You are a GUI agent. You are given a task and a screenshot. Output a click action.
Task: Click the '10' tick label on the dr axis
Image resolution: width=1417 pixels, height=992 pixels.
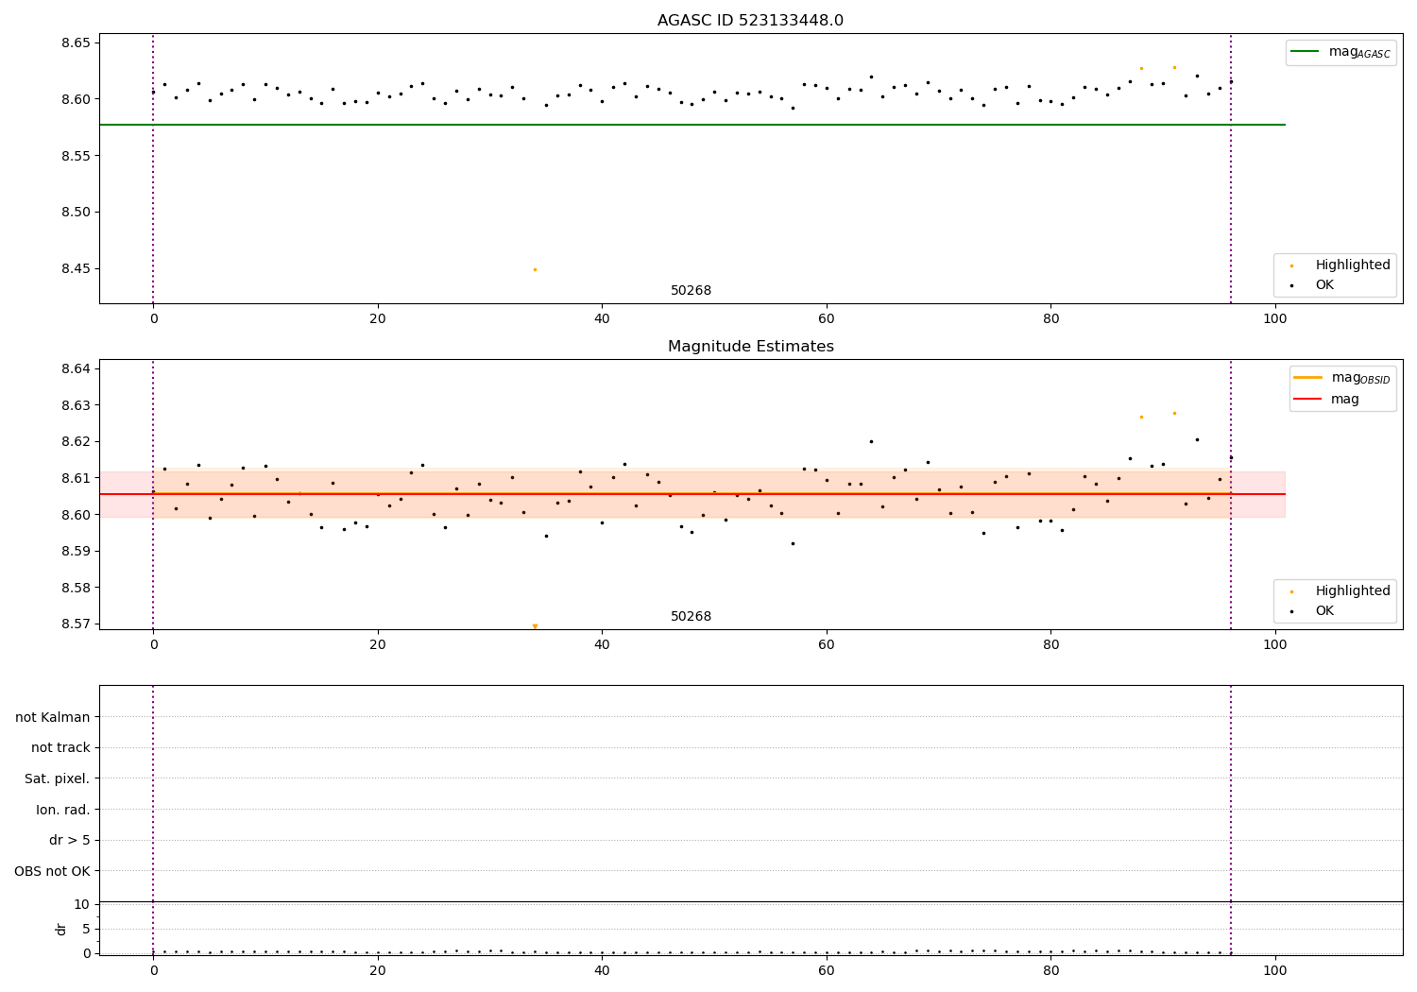pos(82,904)
